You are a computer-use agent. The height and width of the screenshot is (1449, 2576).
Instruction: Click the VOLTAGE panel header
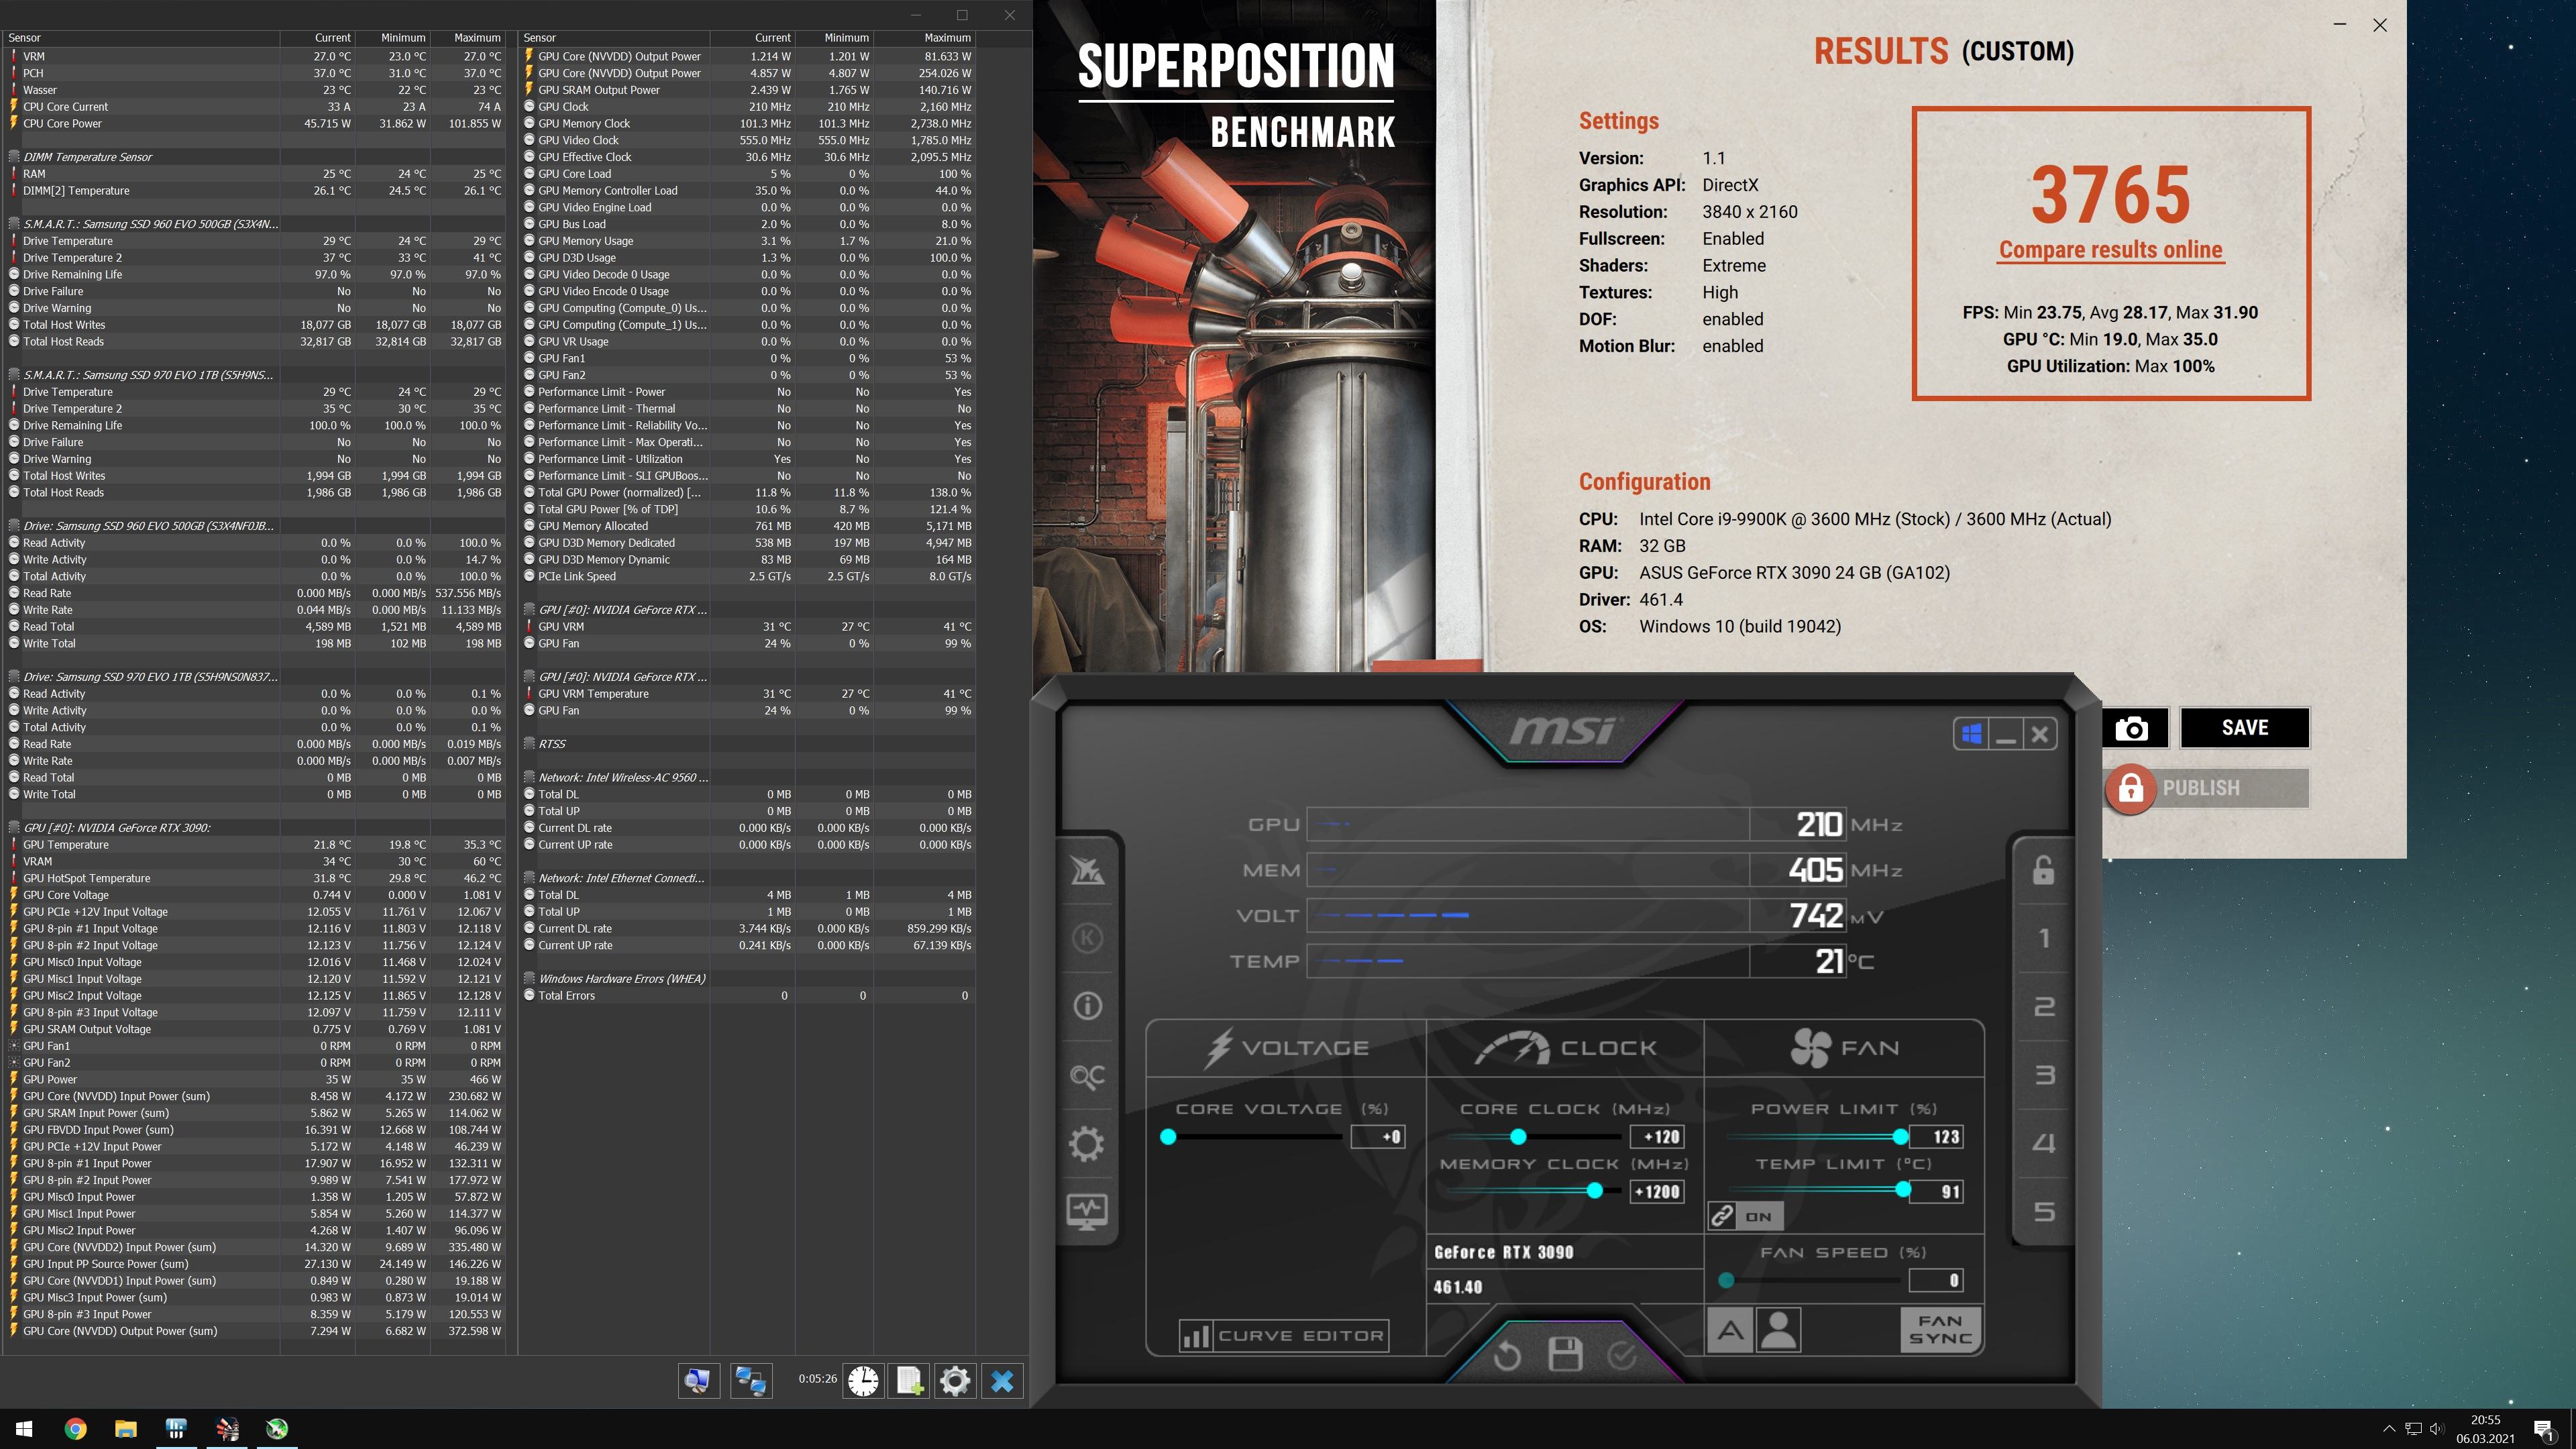[x=1286, y=1048]
